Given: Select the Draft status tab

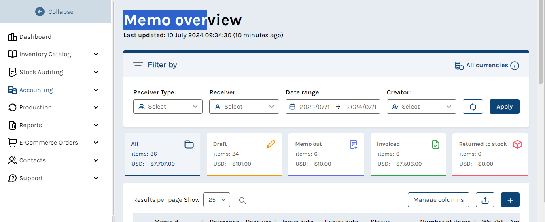Looking at the screenshot, I should [244, 155].
